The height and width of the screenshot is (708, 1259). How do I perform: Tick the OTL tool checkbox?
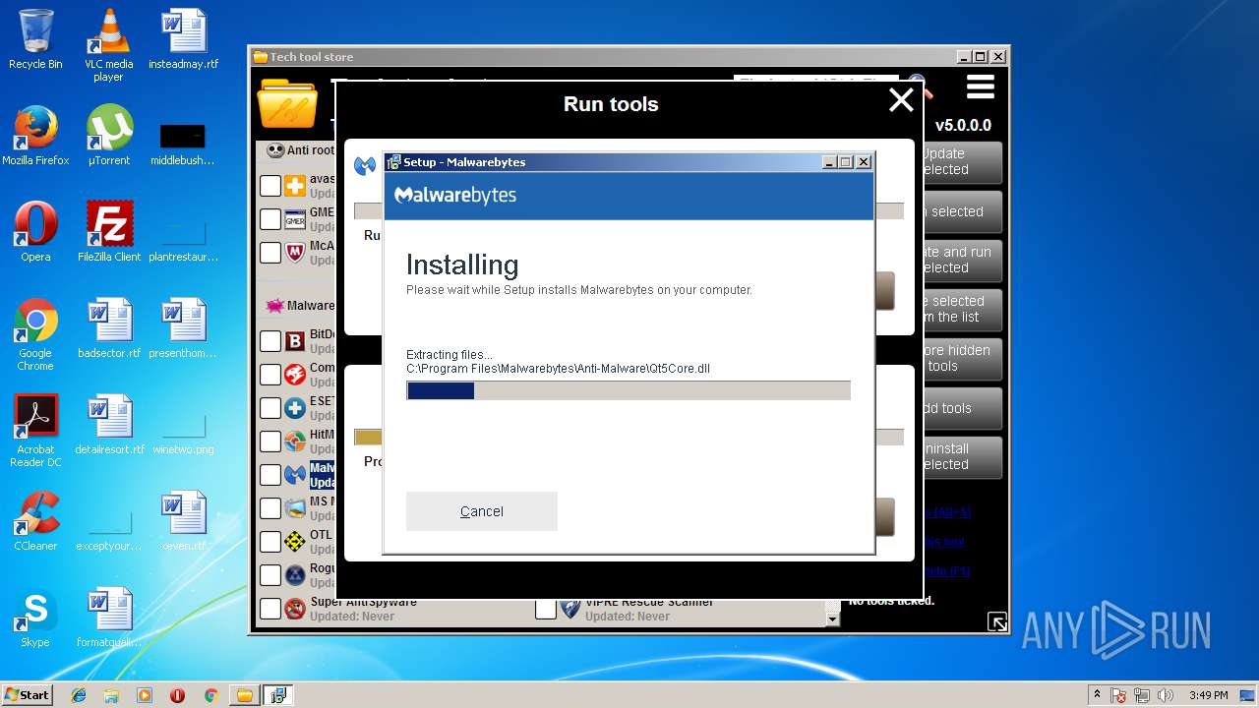point(270,542)
